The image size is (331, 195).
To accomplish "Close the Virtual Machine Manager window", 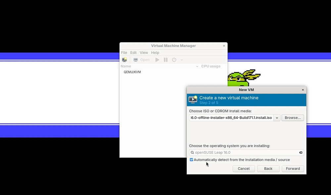I will coord(224,46).
